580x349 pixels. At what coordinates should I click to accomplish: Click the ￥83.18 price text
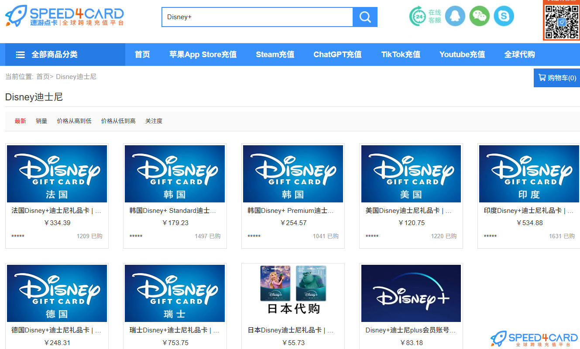(411, 343)
